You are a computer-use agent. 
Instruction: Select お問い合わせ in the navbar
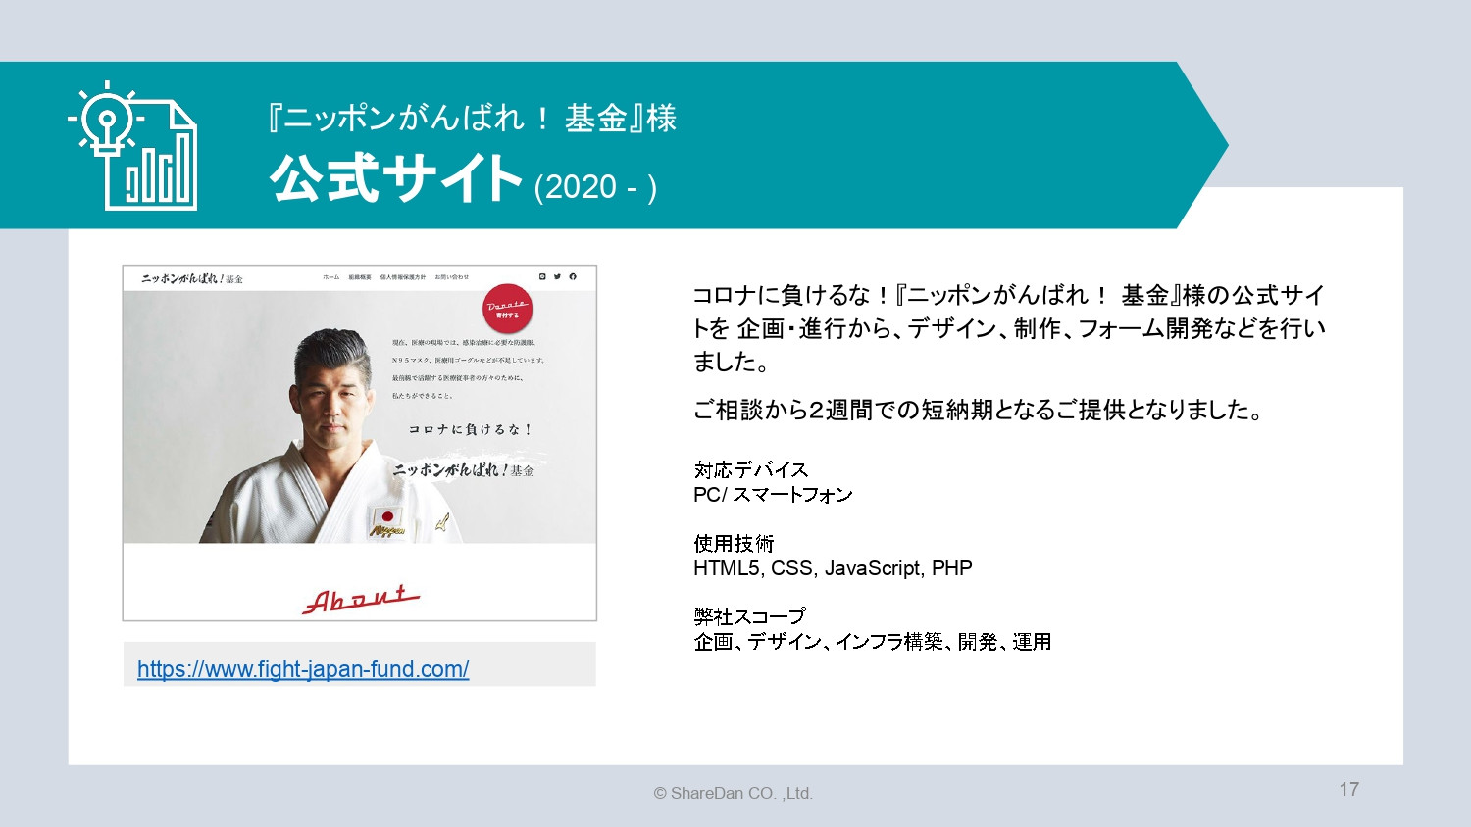pos(452,276)
